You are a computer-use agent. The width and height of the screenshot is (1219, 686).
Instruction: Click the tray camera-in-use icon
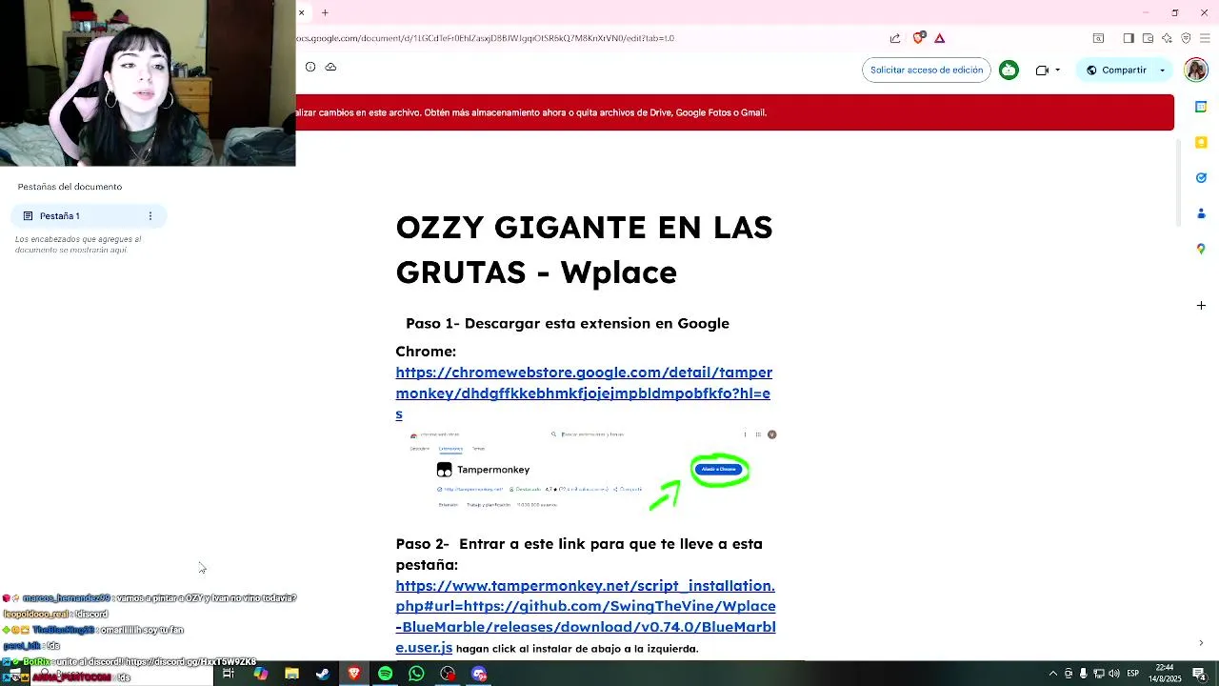point(1069,674)
